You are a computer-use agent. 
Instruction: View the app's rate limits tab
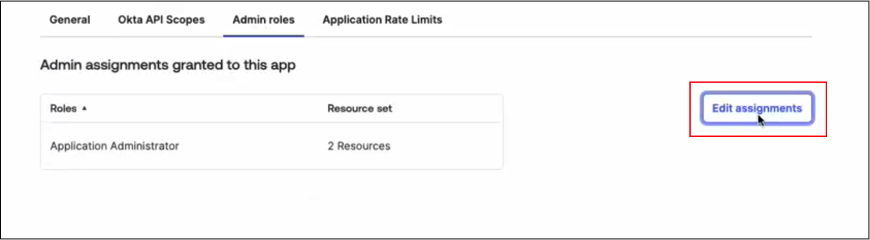tap(382, 20)
